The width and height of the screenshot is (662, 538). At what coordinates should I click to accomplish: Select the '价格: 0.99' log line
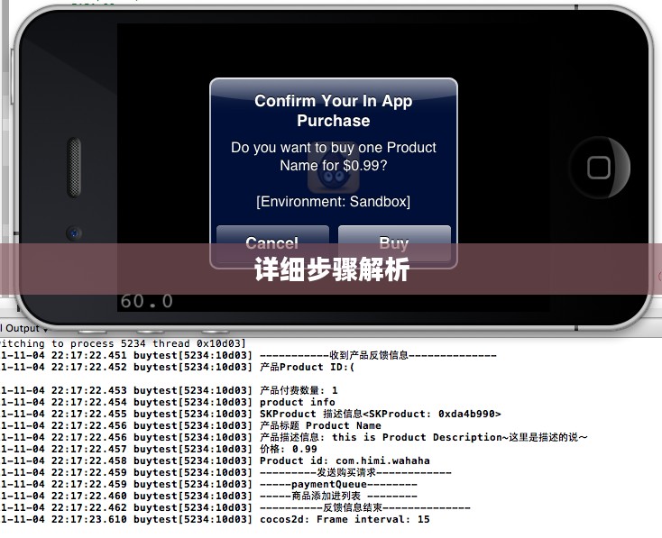click(x=159, y=449)
